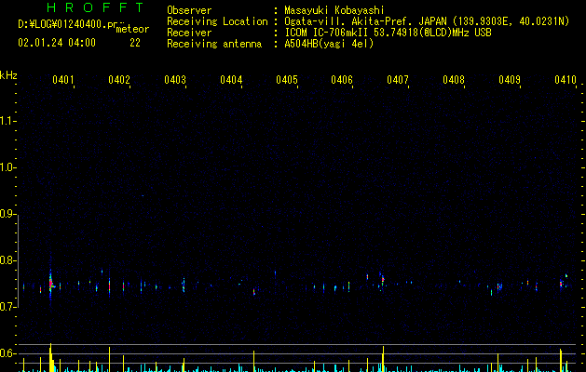The image size is (586, 372).
Task: Click the date stamp 02.01.24 04:00
Action: click(57, 43)
